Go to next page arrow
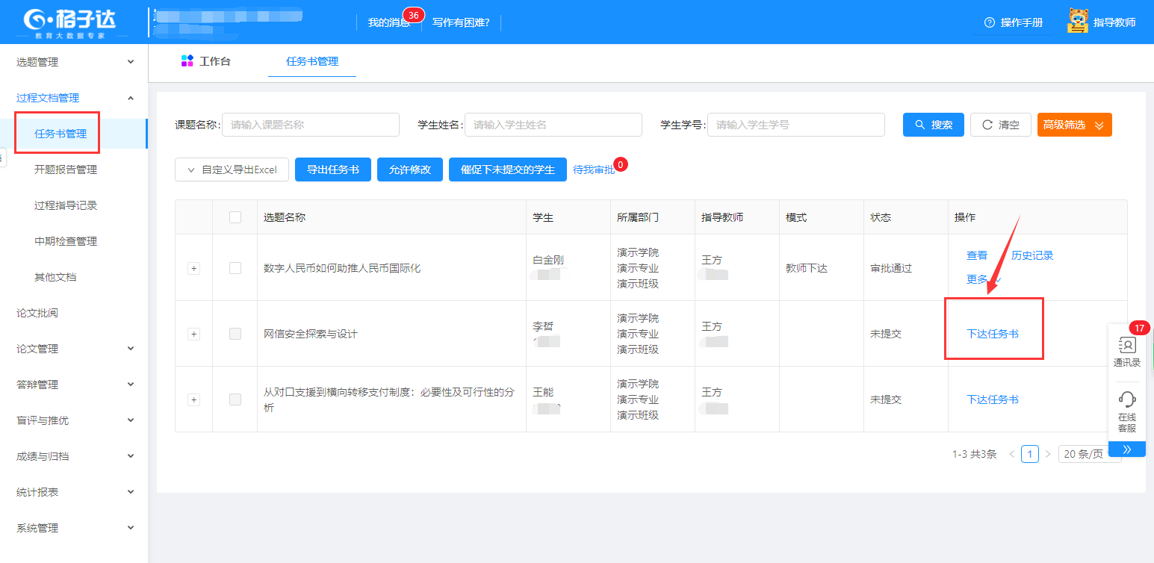Viewport: 1154px width, 563px height. (x=1047, y=454)
